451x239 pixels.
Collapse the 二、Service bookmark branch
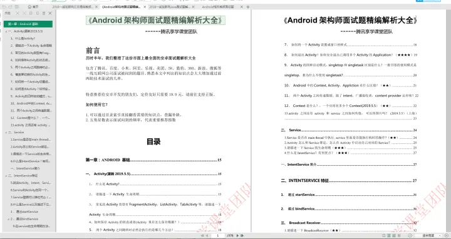point(6,133)
